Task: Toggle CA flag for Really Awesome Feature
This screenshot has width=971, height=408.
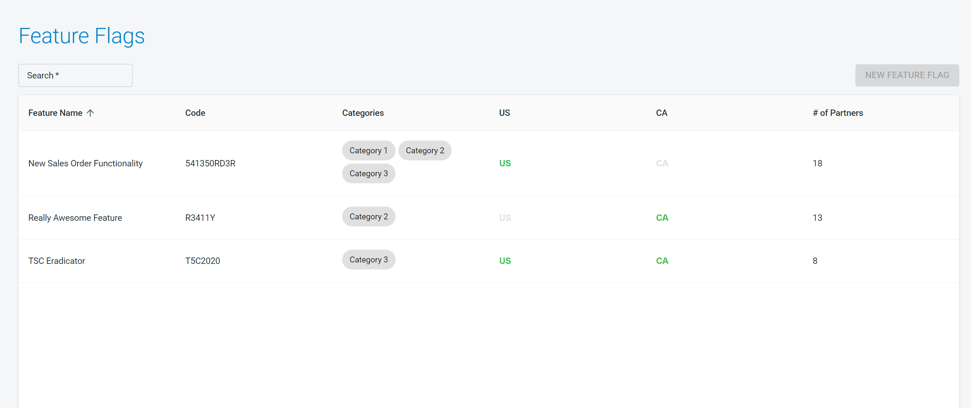Action: click(662, 218)
